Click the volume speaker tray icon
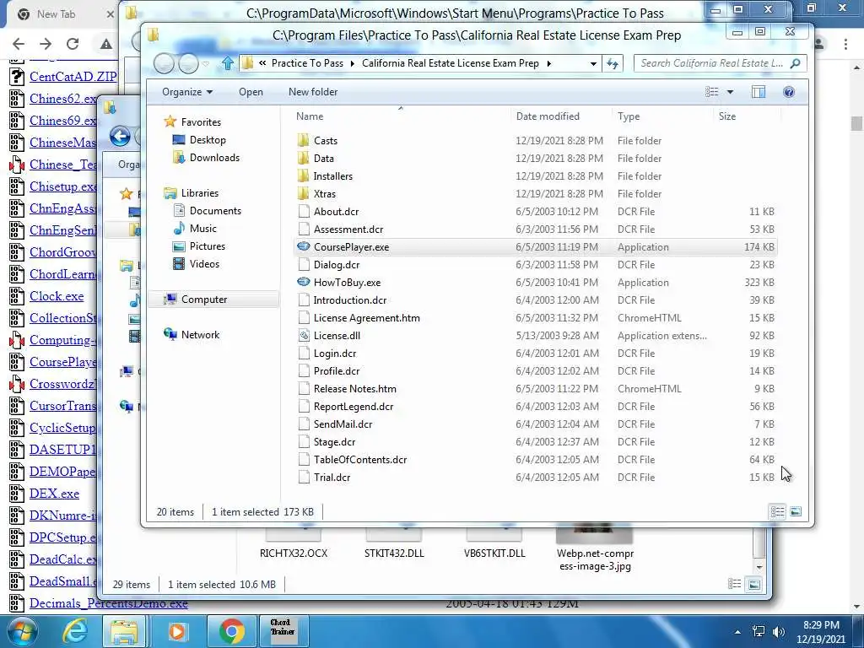864x648 pixels. coord(779,632)
